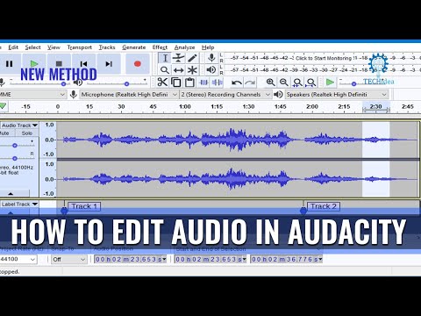Click Click to Start Monitoring meter
This screenshot has width=421, height=316.
(324, 58)
